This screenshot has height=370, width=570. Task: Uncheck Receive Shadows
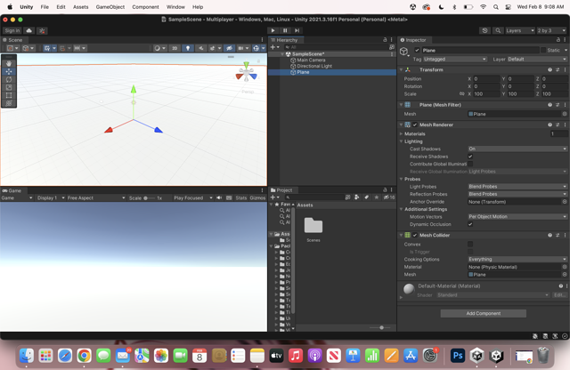coord(470,157)
